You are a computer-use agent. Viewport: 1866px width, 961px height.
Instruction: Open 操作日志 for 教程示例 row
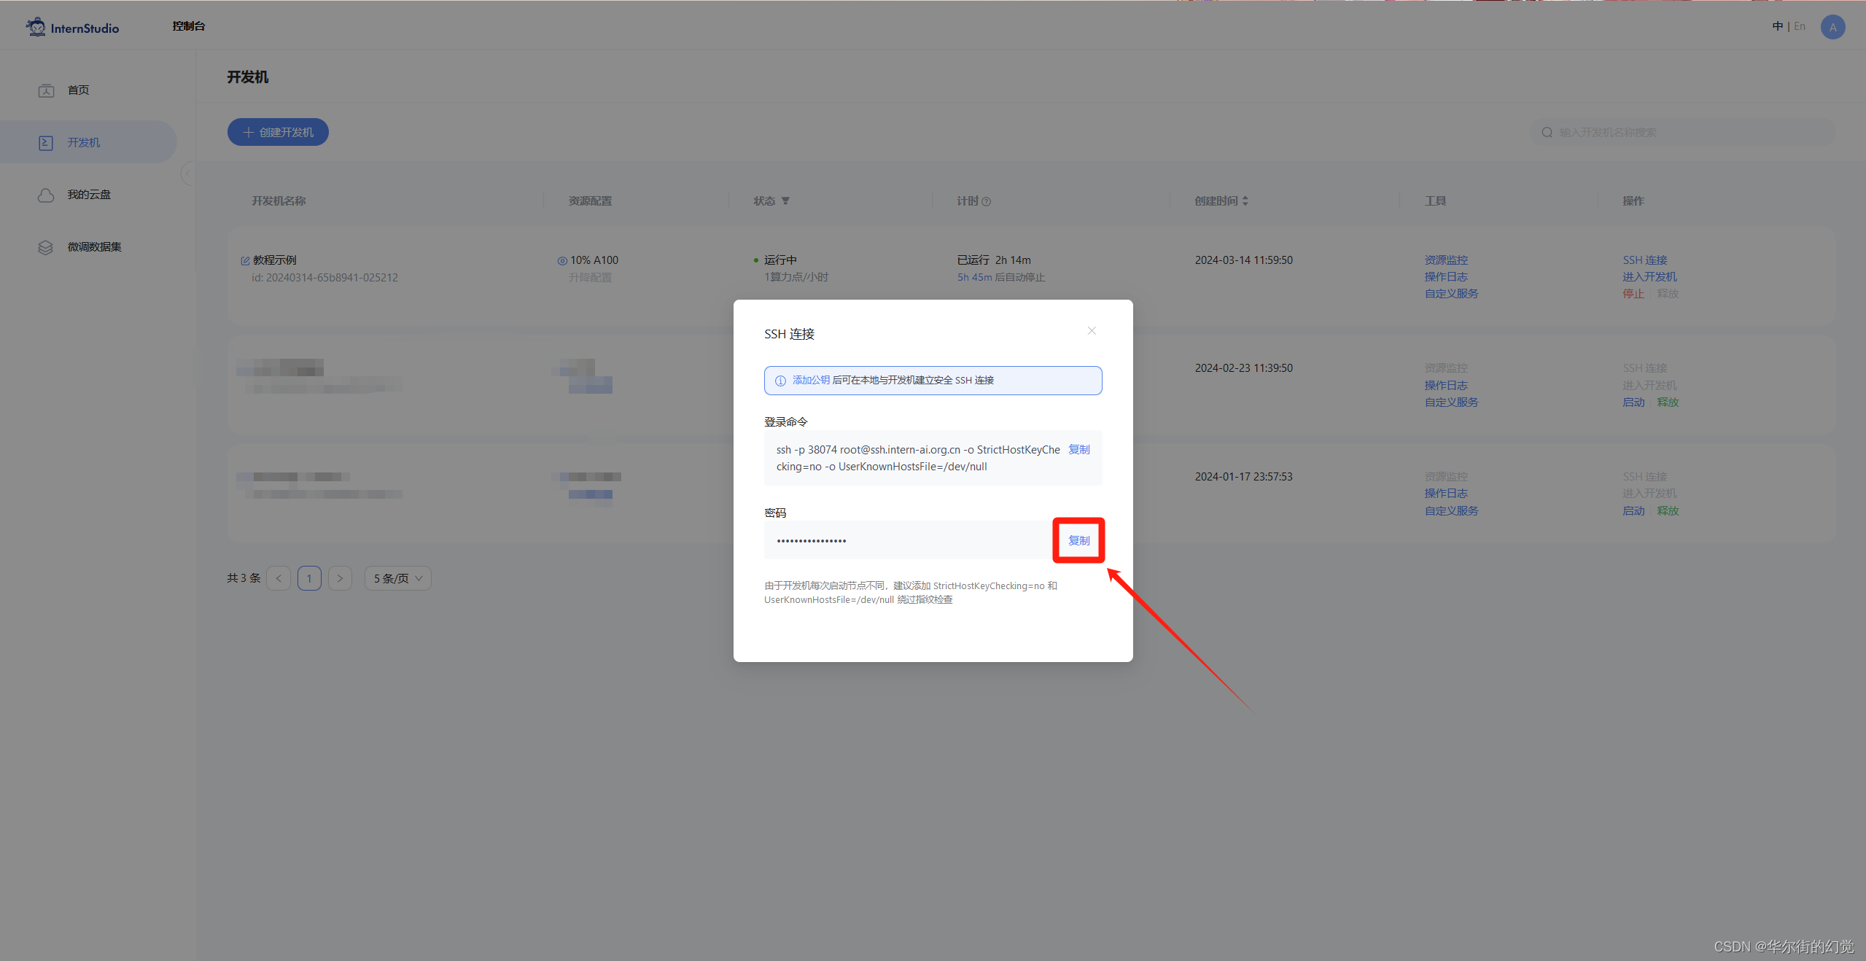pos(1446,276)
